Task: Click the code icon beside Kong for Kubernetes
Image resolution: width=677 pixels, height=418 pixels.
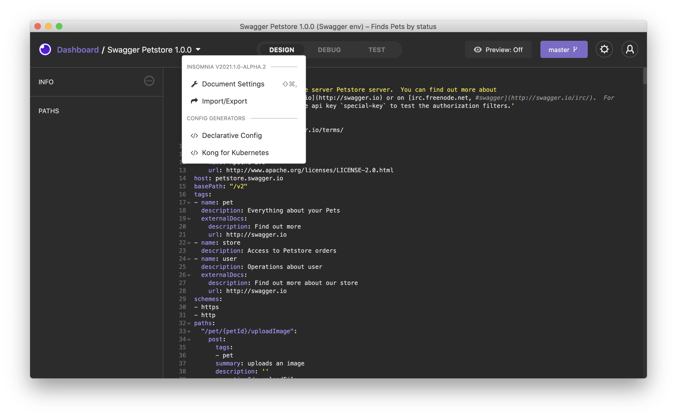Action: [194, 153]
